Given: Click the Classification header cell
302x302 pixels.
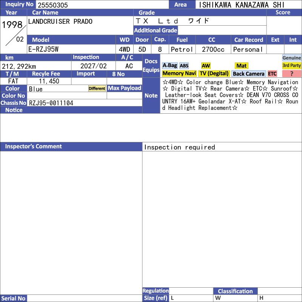Looking at the screenshot, I should click(x=235, y=291).
